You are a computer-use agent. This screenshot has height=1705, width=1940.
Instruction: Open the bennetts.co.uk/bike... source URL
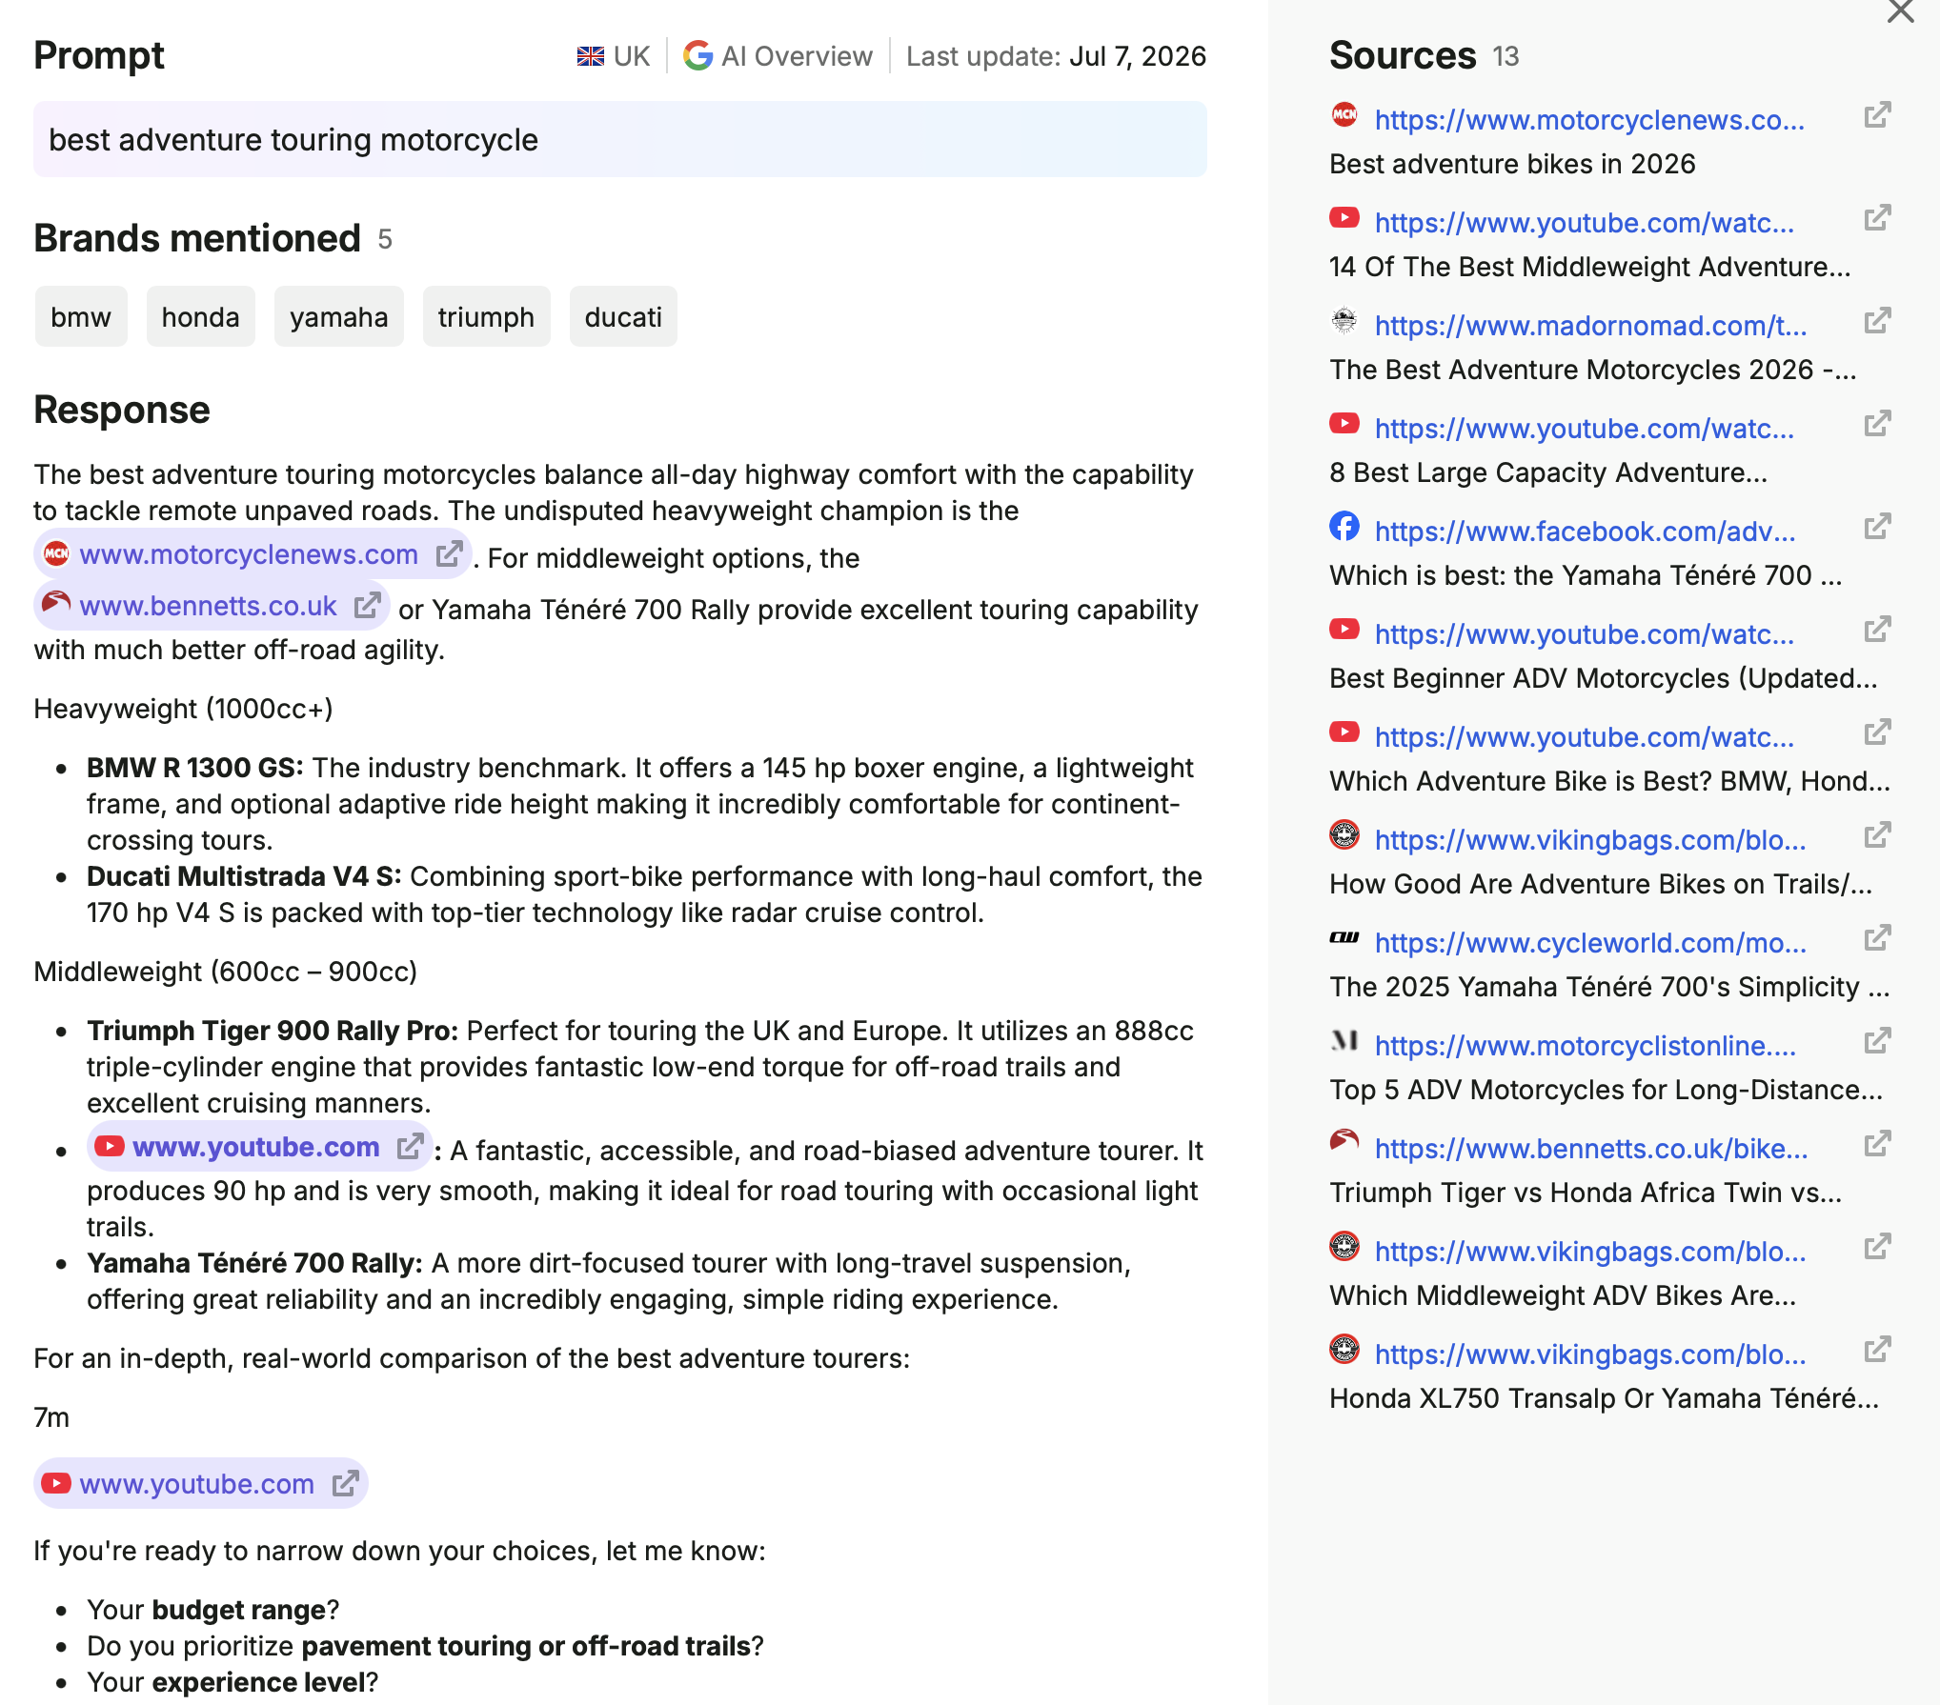(1590, 1149)
